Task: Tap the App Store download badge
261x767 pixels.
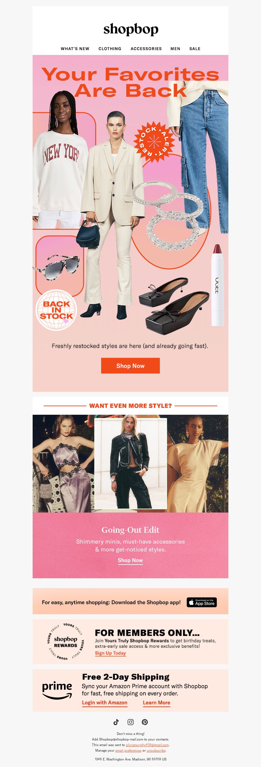Action: click(202, 602)
